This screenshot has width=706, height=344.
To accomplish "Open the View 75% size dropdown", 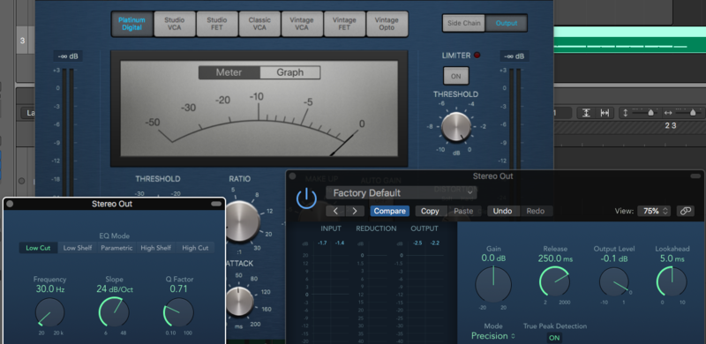I will (654, 211).
